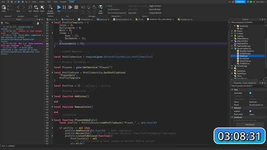Click the Step Over debugger icon
Image resolution: width=267 pixels, height=150 pixels.
[88, 7]
